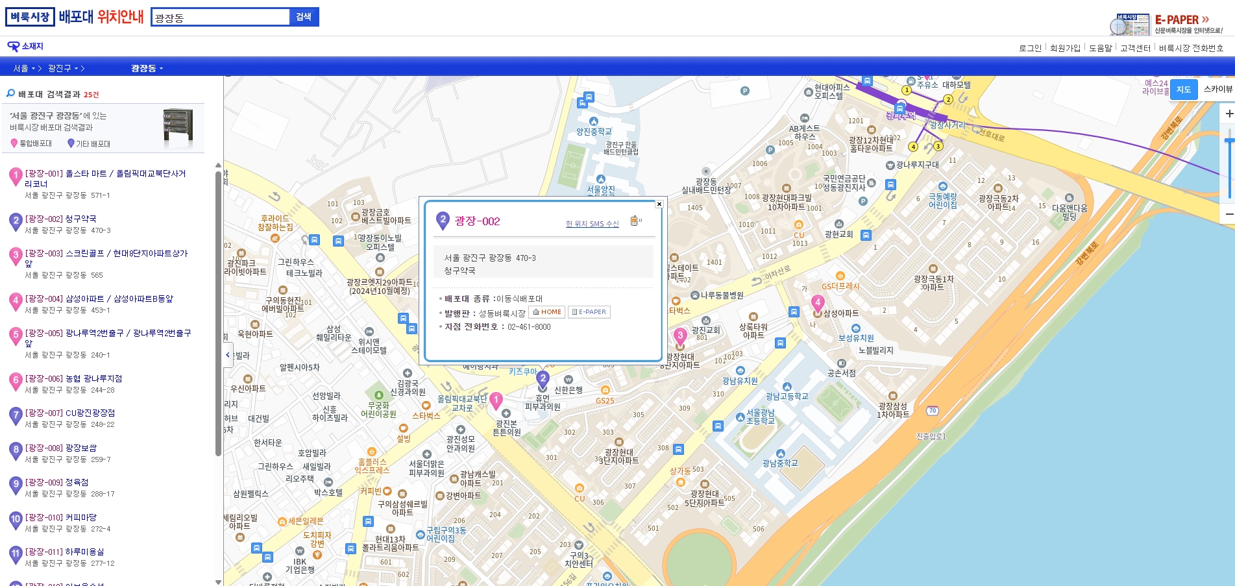
Task: Click the 스타벅스 cafe icon near 올림픽대교
Action: click(x=426, y=406)
